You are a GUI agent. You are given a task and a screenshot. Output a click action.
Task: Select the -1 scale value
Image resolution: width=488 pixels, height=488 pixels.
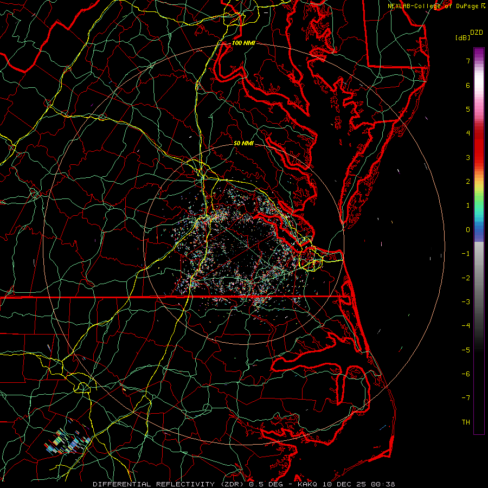click(466, 254)
